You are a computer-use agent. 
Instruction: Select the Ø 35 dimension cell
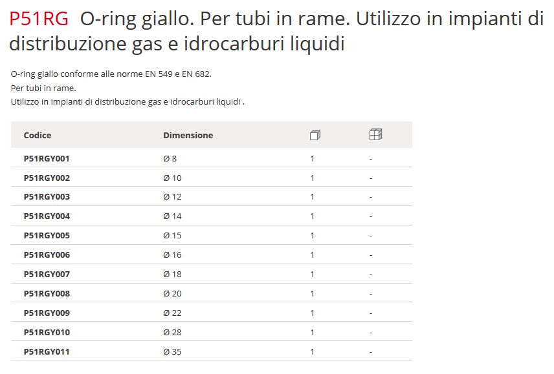point(172,352)
